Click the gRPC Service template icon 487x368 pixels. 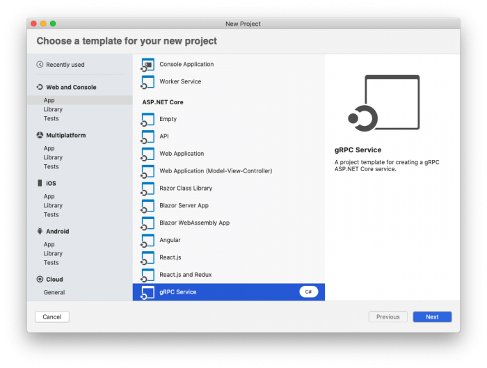[147, 293]
